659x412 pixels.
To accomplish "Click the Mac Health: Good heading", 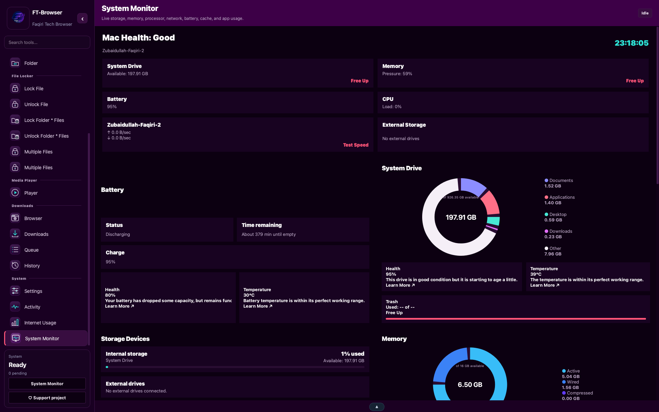I will (139, 38).
